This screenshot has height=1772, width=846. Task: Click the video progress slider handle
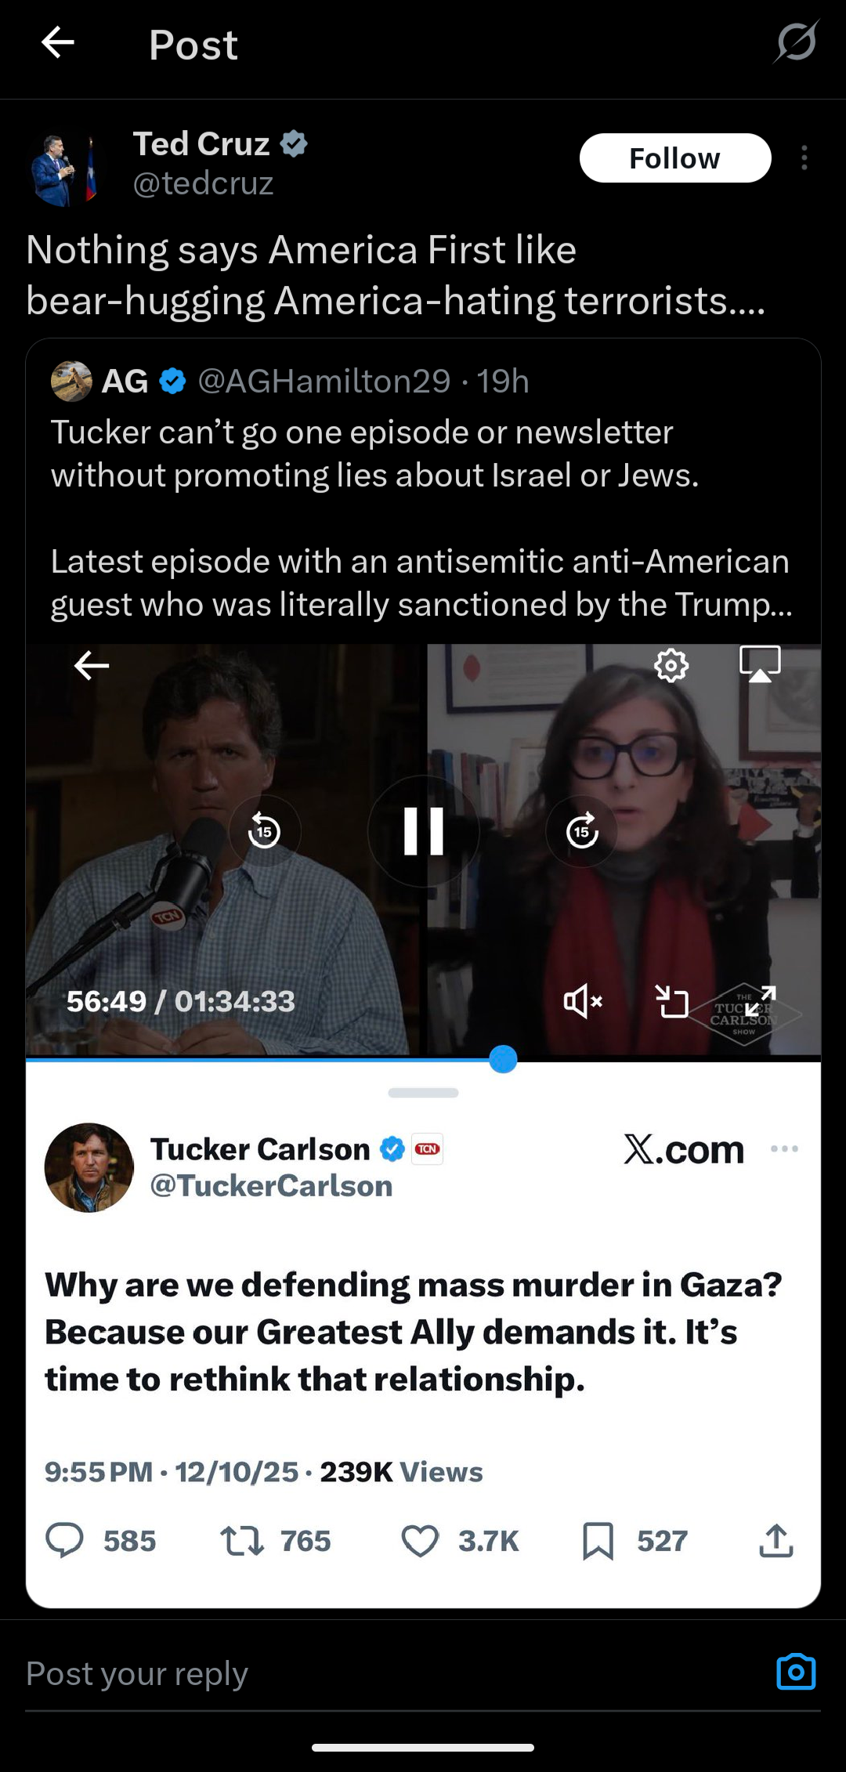tap(503, 1059)
